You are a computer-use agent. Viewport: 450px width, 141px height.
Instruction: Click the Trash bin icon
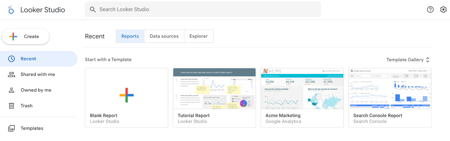click(x=12, y=106)
